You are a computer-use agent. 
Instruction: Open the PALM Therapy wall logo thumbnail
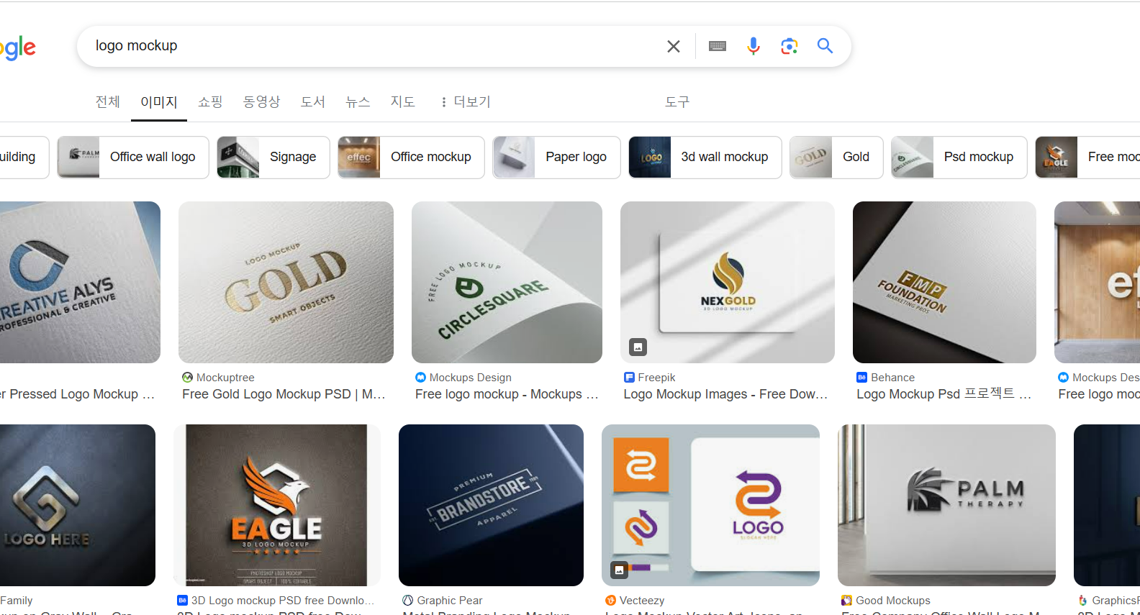[x=946, y=505]
